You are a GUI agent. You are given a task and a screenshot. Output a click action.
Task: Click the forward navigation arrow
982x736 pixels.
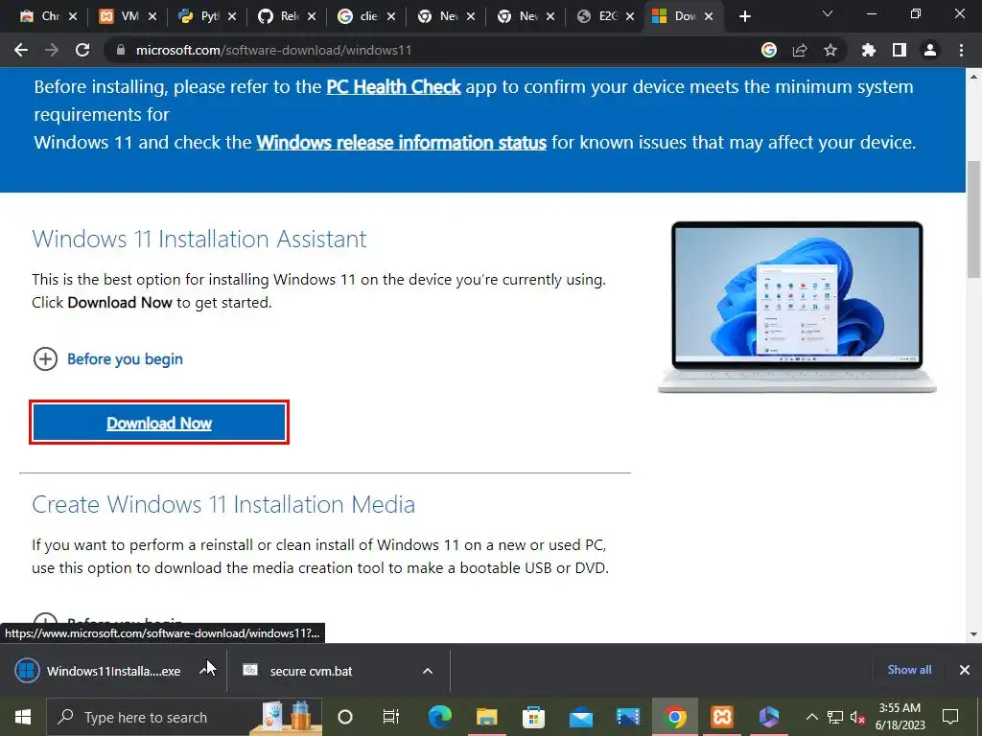(x=52, y=50)
